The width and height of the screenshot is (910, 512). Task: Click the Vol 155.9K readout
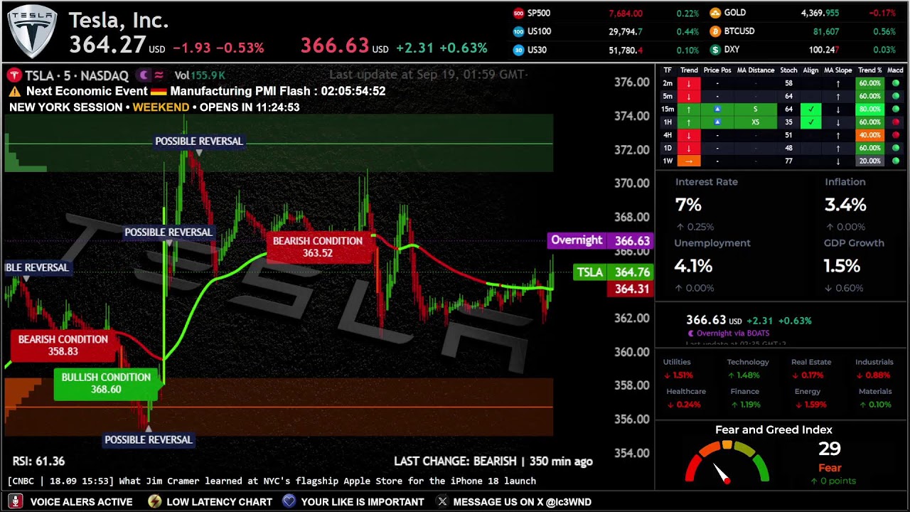(x=200, y=75)
